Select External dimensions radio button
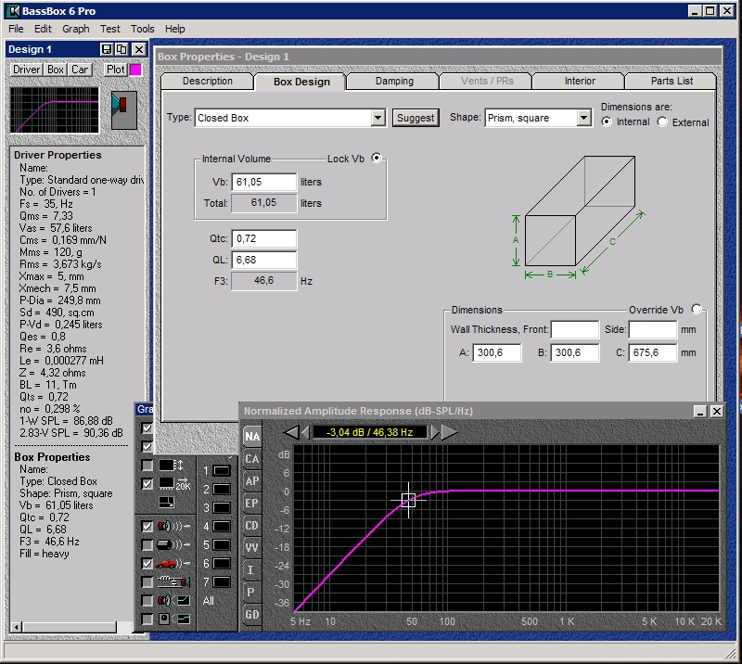Screen dimensions: 742x664 tap(662, 122)
